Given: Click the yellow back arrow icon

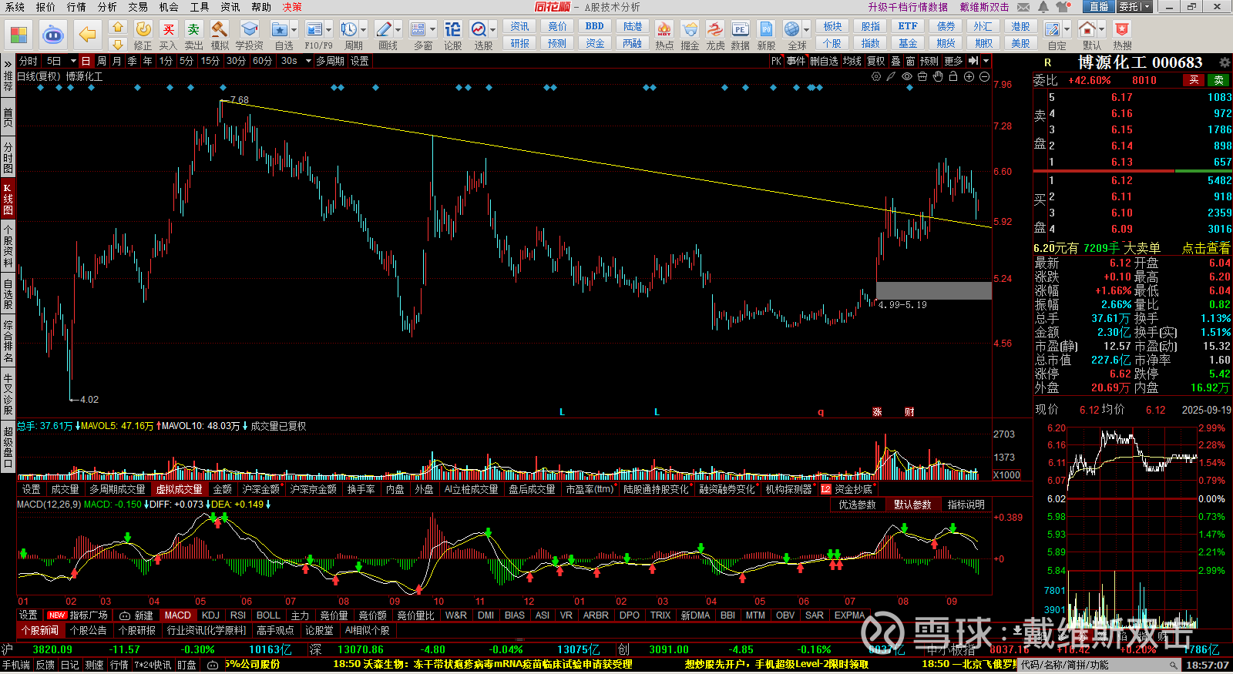Looking at the screenshot, I should (88, 35).
